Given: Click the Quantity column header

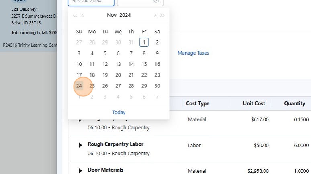Looking at the screenshot, I should (x=295, y=103).
